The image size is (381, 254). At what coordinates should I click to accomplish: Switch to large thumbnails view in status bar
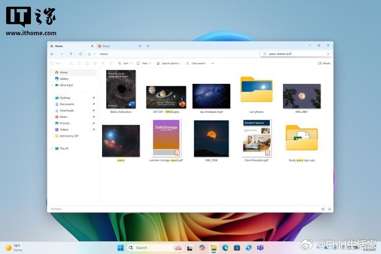[329, 209]
